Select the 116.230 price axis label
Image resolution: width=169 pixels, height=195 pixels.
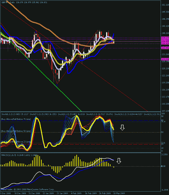[165, 90]
